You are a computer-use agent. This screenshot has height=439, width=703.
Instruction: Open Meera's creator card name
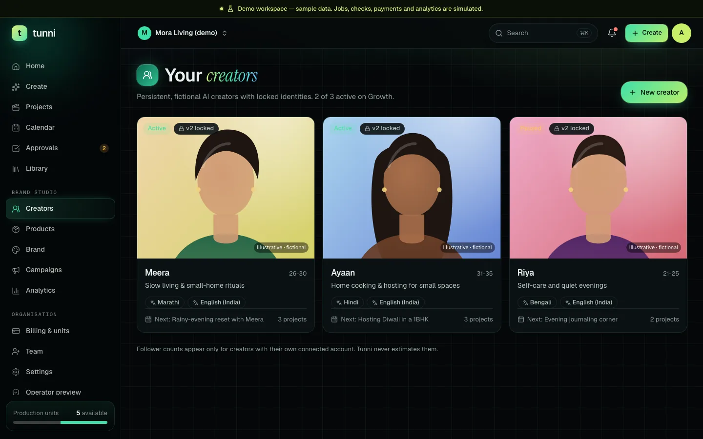pyautogui.click(x=157, y=273)
